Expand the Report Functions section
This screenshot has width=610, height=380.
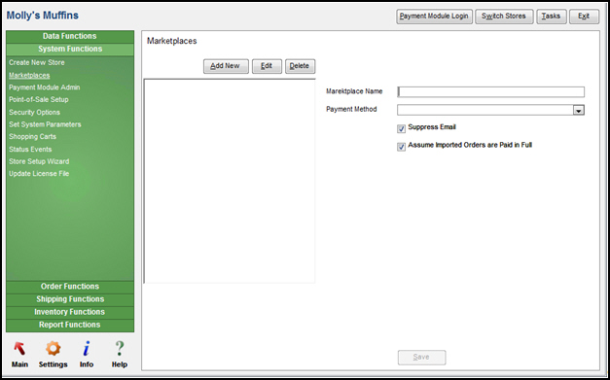pos(70,326)
